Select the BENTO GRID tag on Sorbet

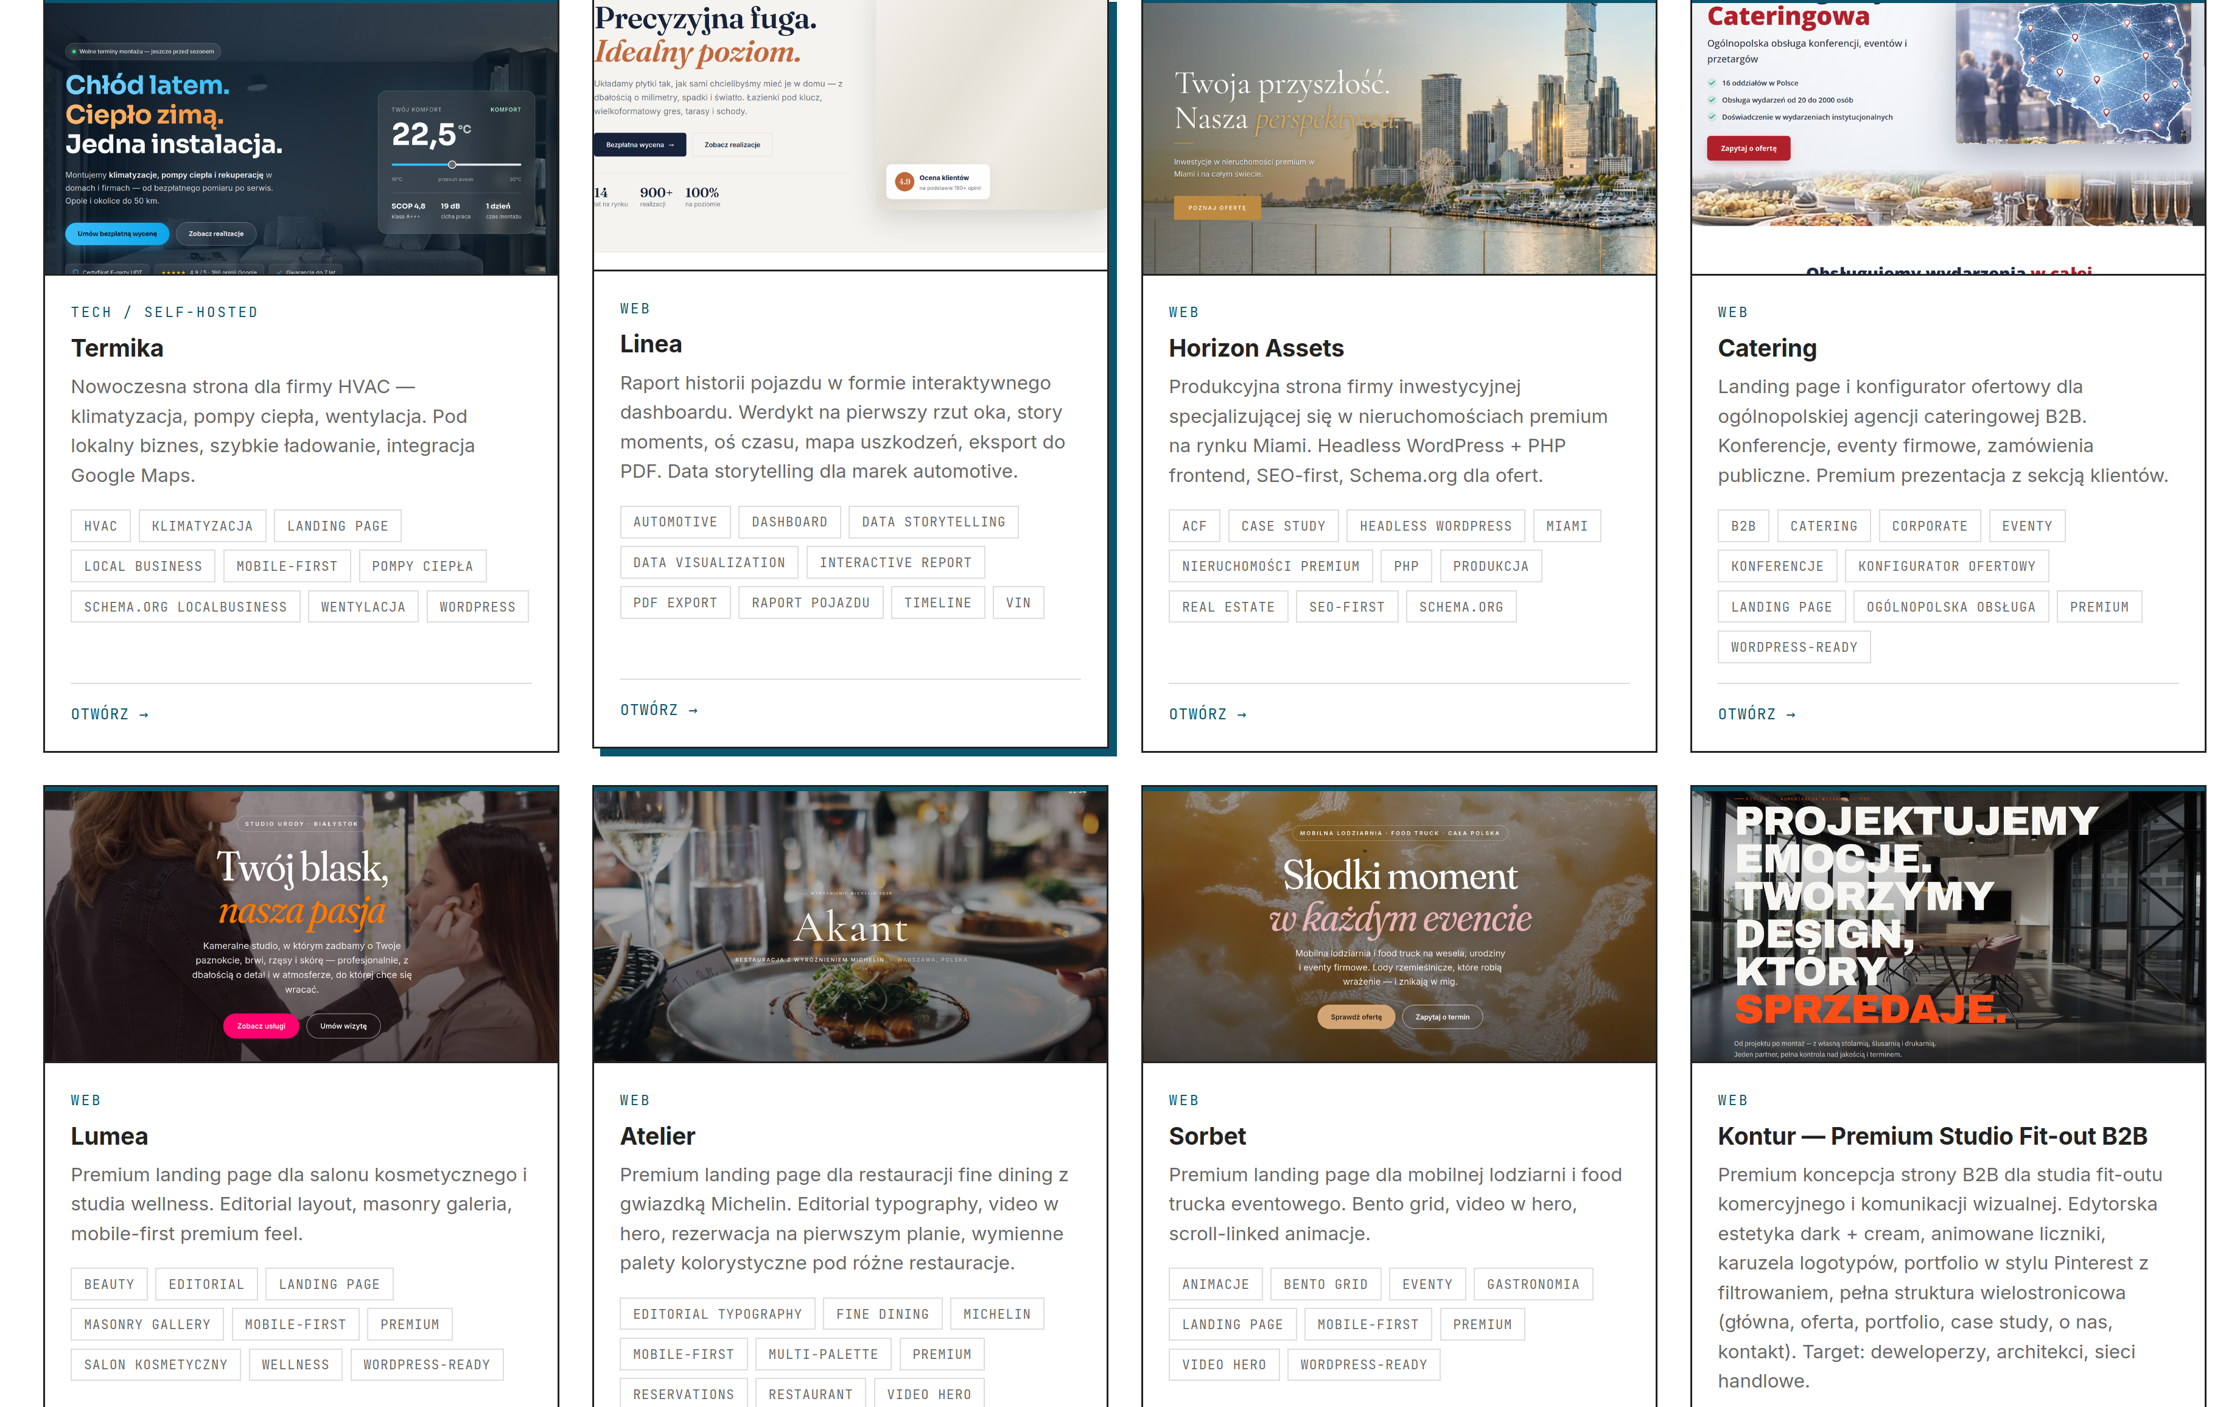(x=1326, y=1284)
